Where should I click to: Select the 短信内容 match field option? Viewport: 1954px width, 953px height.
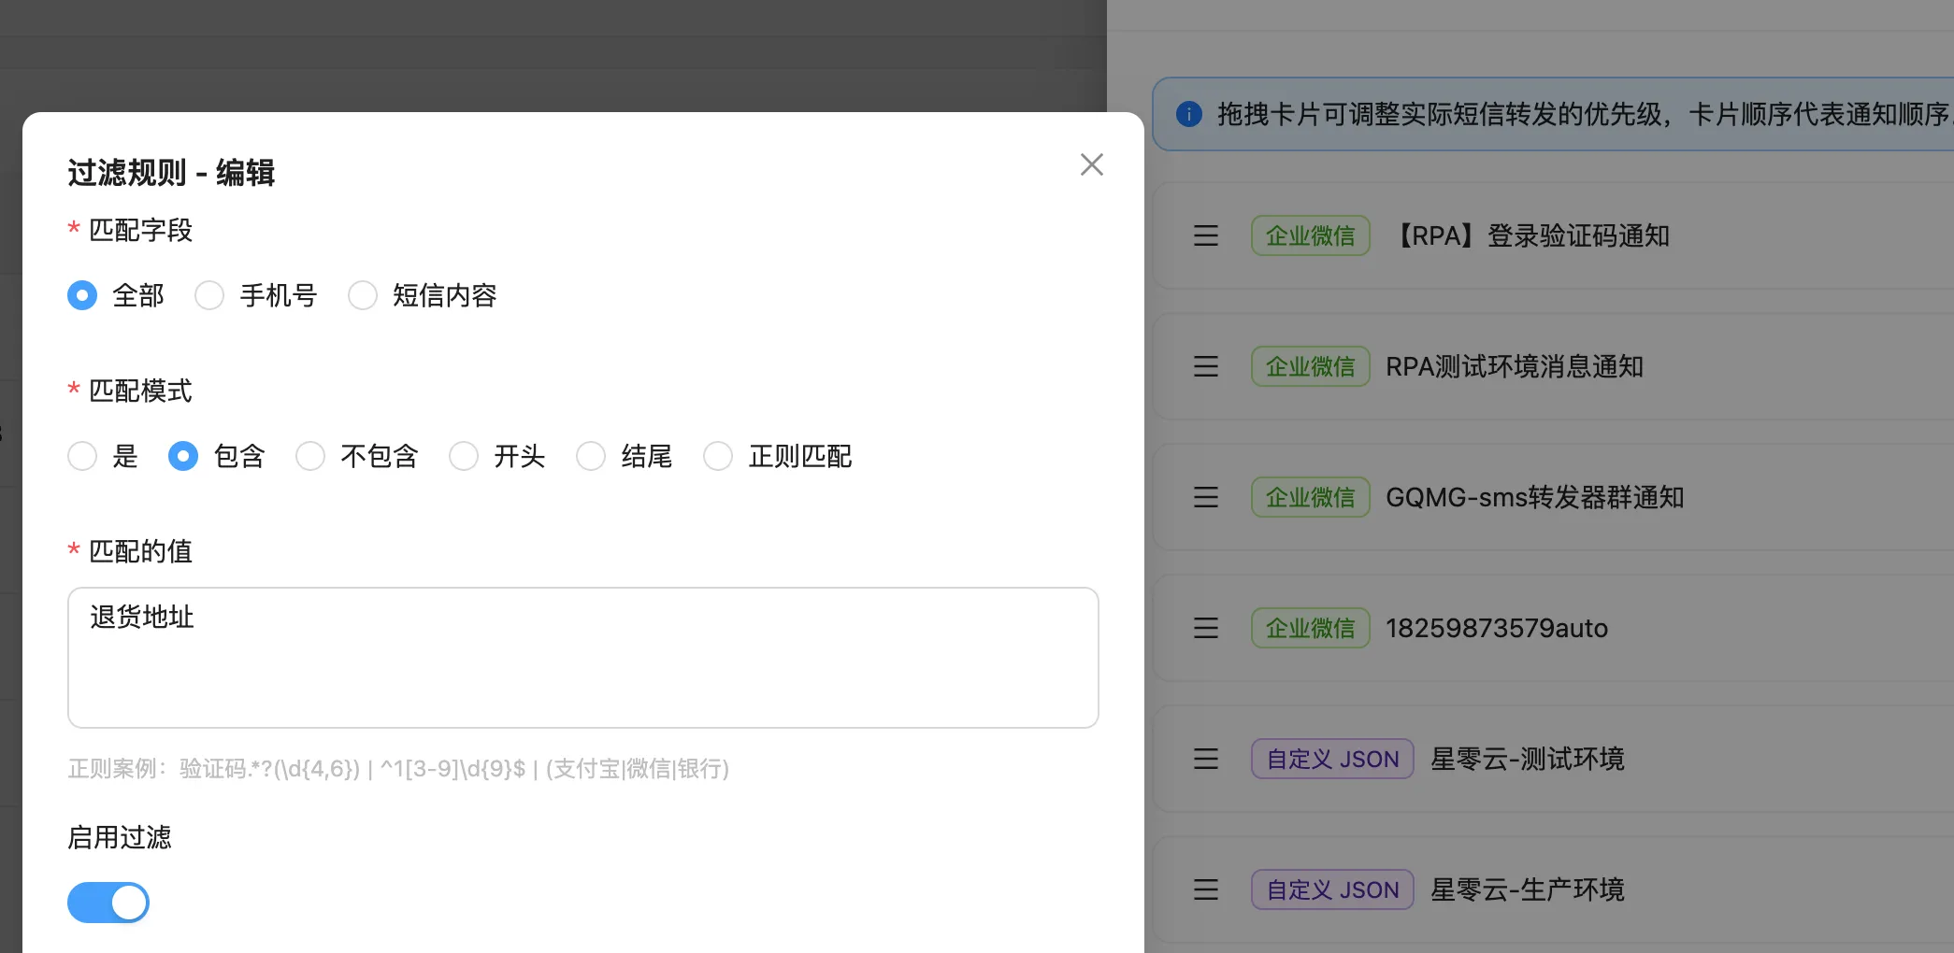pos(363,295)
